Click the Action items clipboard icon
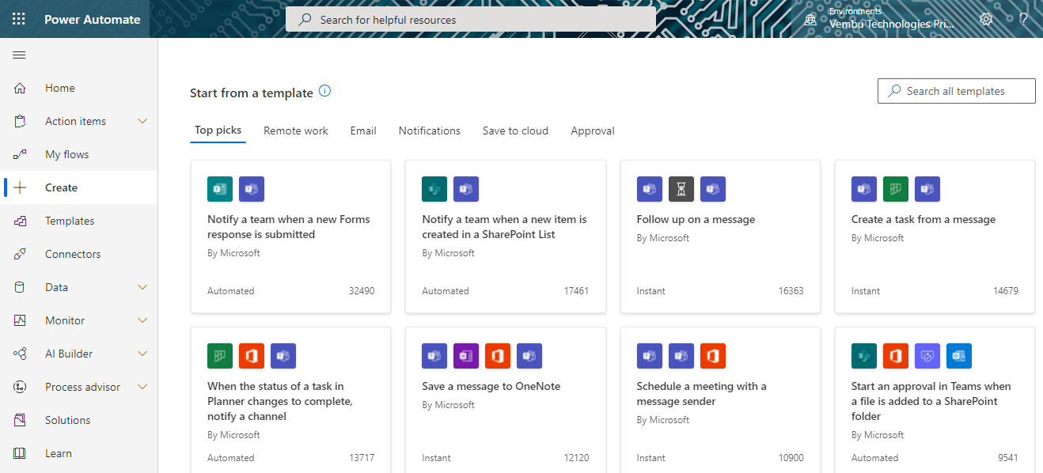The width and height of the screenshot is (1043, 473). coord(21,121)
